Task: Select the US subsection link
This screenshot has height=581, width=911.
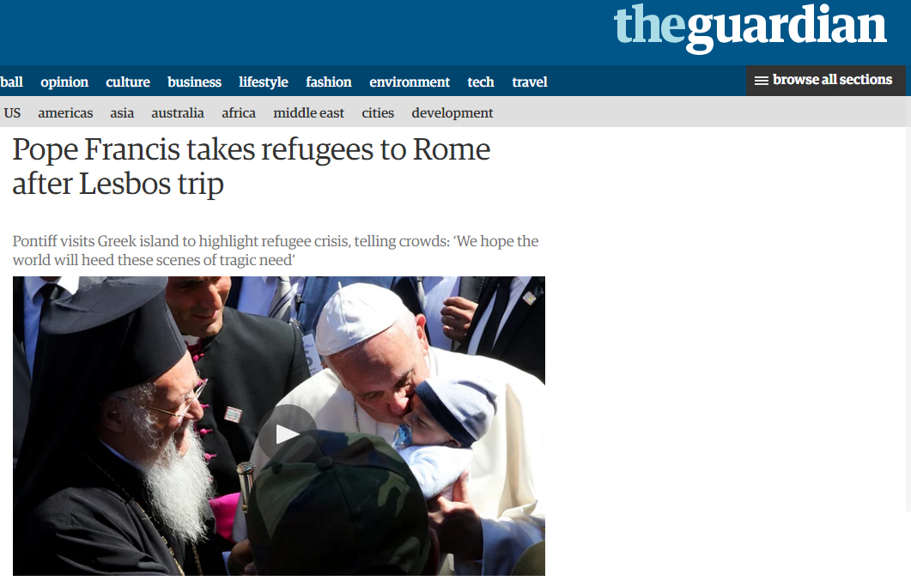Action: (x=12, y=112)
